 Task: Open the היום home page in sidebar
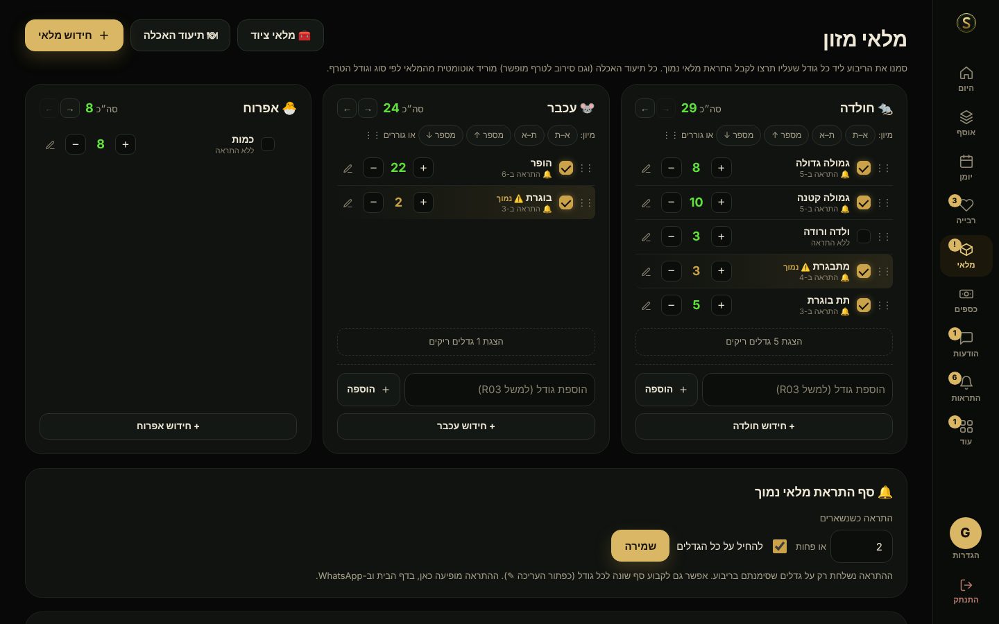point(966,79)
